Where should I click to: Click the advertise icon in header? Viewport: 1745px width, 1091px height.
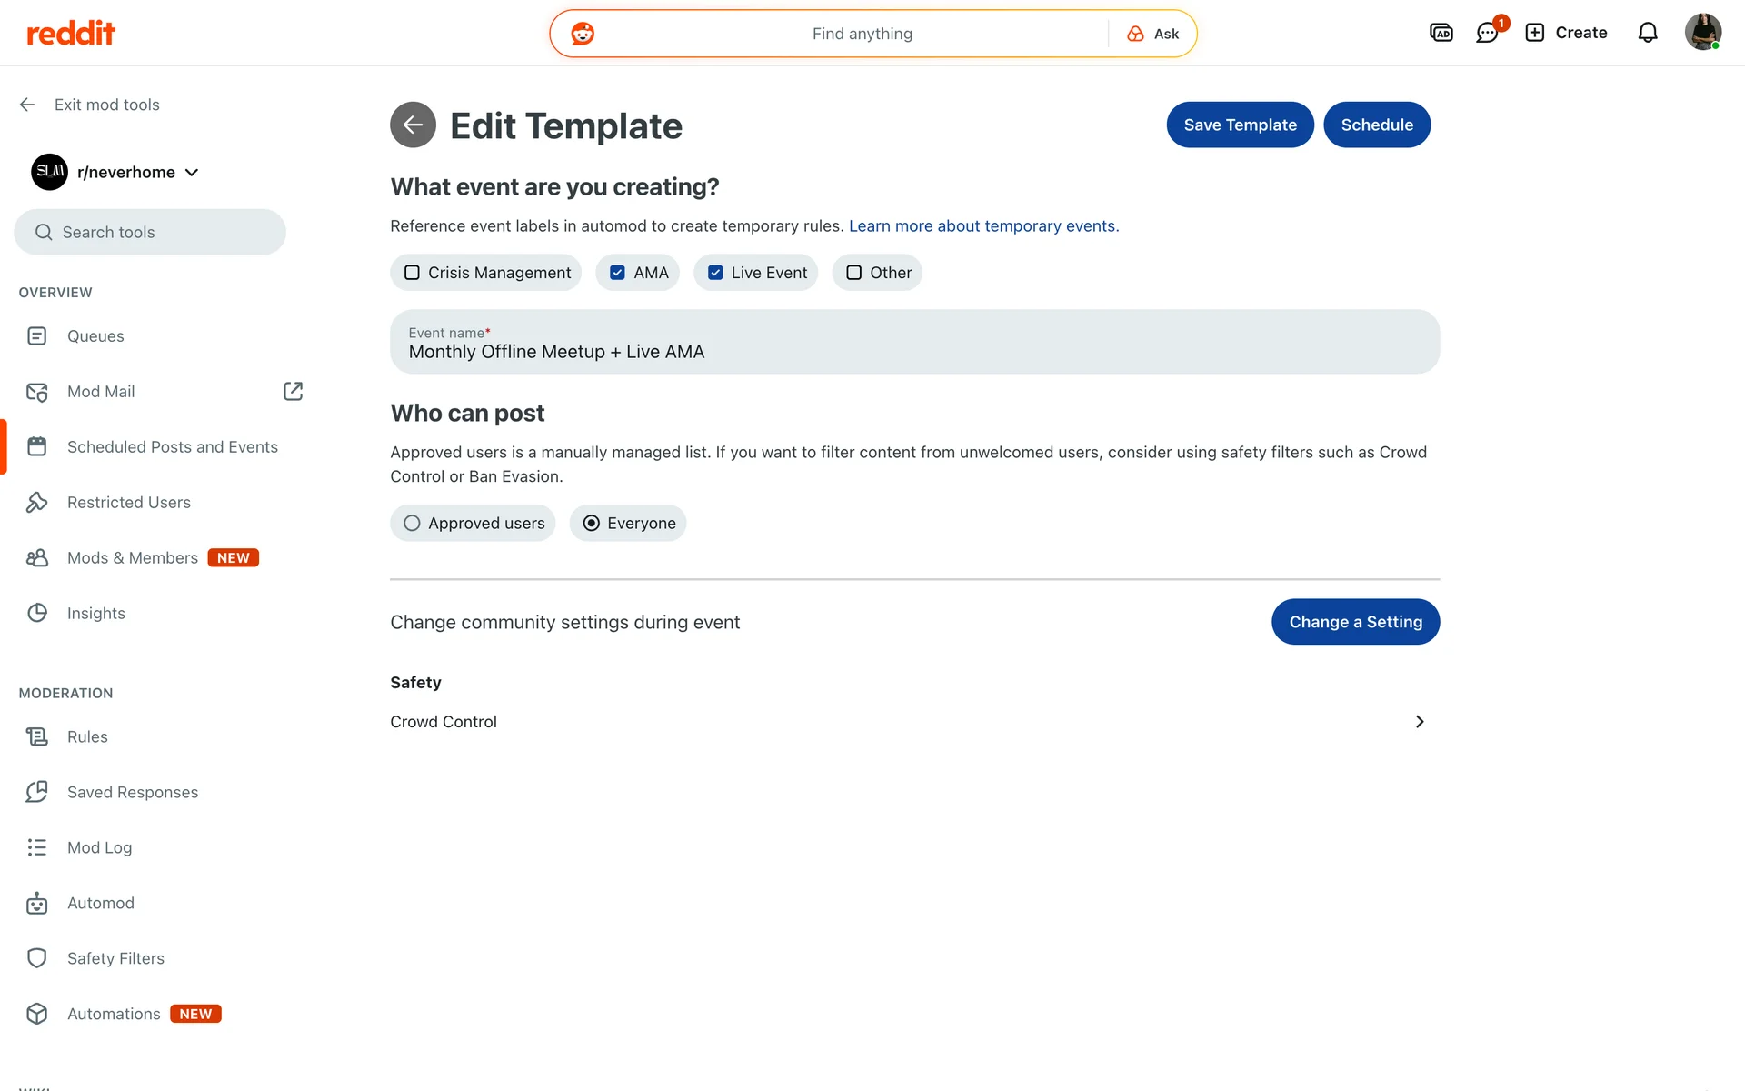click(1441, 34)
